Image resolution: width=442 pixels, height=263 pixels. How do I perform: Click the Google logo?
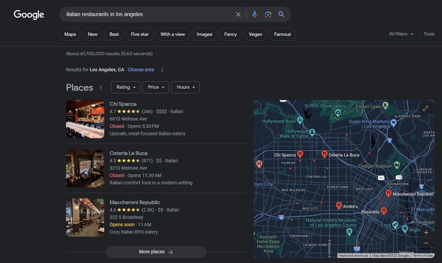(29, 14)
